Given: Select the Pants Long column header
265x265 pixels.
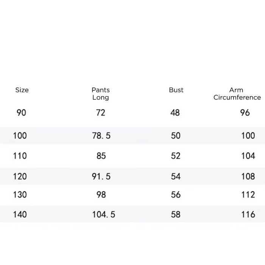Looking at the screenshot, I should click(101, 94).
